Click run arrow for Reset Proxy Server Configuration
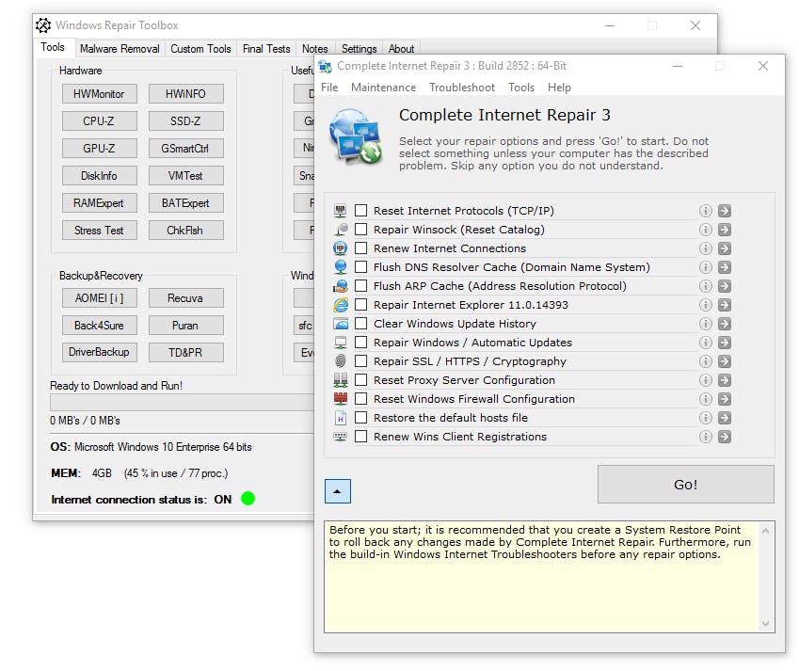799x671 pixels. point(725,380)
